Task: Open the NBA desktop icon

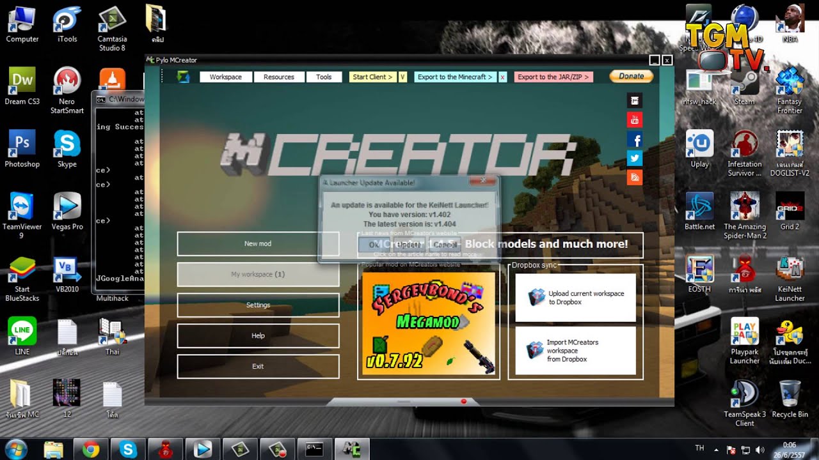Action: coord(790,24)
